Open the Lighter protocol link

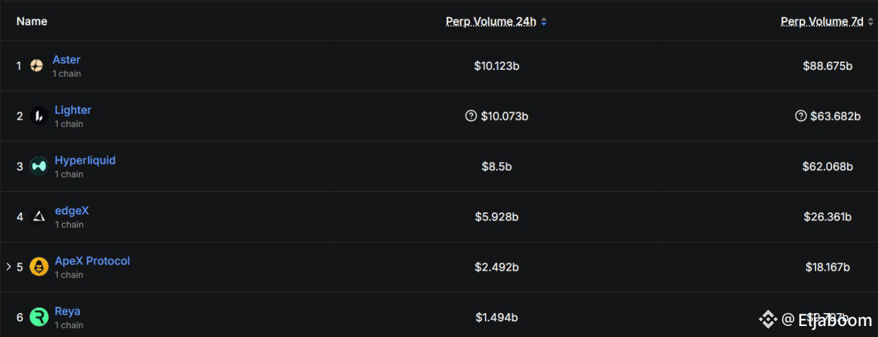tap(73, 110)
